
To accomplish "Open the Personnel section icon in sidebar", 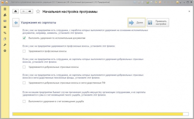I will coord(5,15).
